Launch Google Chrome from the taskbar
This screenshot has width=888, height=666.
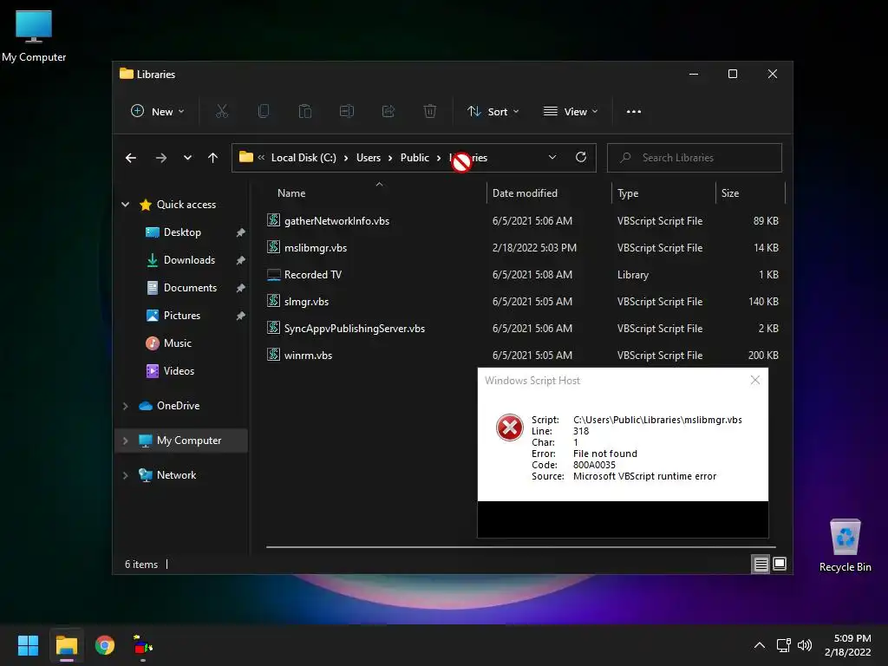tap(105, 645)
